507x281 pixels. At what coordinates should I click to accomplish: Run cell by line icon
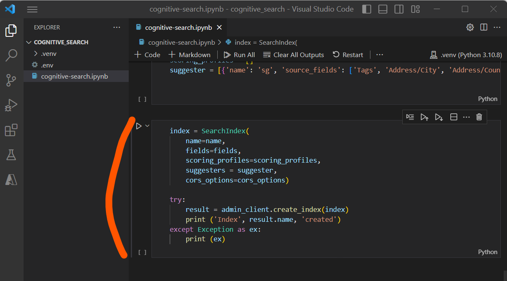click(410, 117)
